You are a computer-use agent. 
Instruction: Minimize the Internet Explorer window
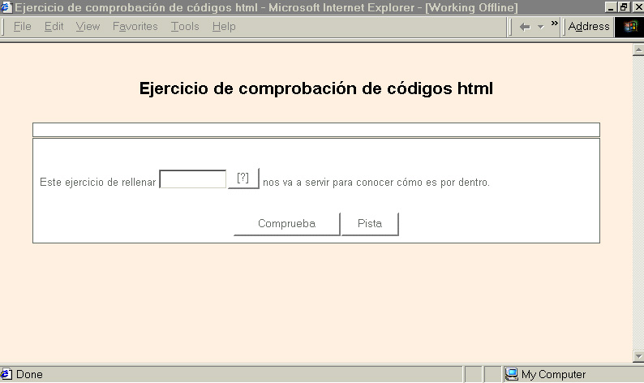(x=611, y=6)
